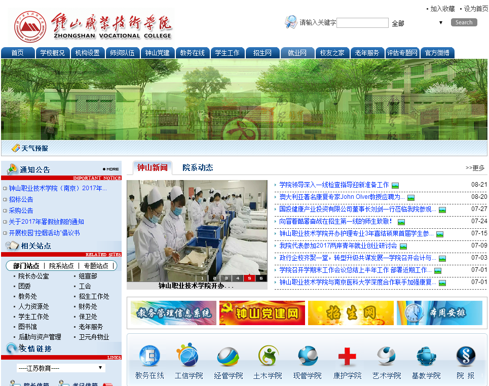Select slide 5 in the news slideshow
The image size is (489, 386).
(x=249, y=278)
